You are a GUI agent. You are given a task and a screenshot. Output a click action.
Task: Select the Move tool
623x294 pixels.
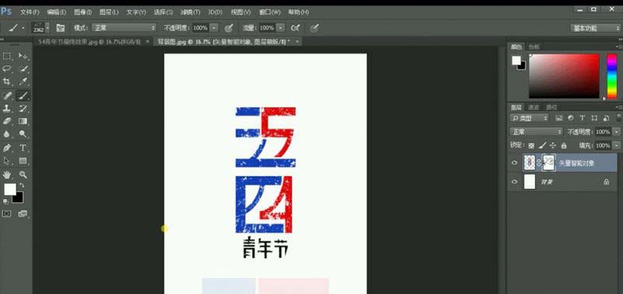tap(23, 55)
